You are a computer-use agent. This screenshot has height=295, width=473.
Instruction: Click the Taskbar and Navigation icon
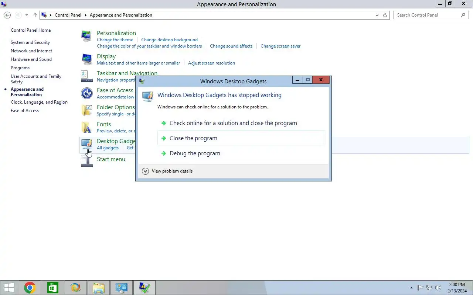[86, 76]
